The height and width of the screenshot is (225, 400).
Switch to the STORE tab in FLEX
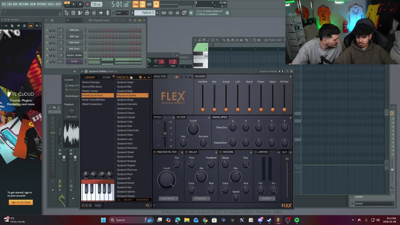[106, 77]
